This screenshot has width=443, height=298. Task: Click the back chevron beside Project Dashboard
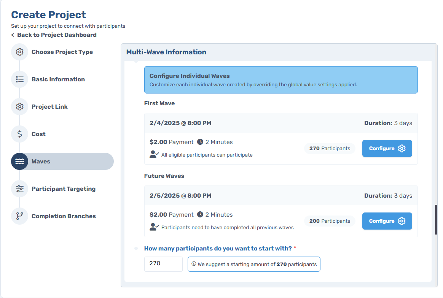[13, 35]
